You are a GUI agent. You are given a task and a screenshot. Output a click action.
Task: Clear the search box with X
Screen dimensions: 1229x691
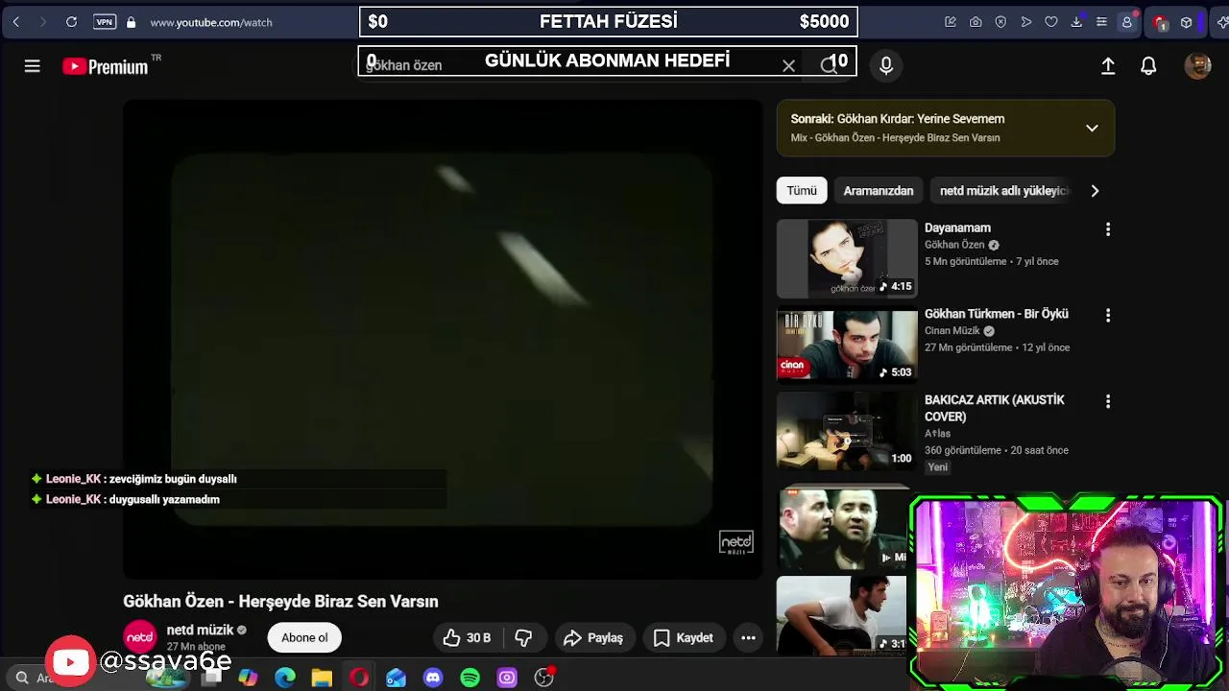click(788, 65)
